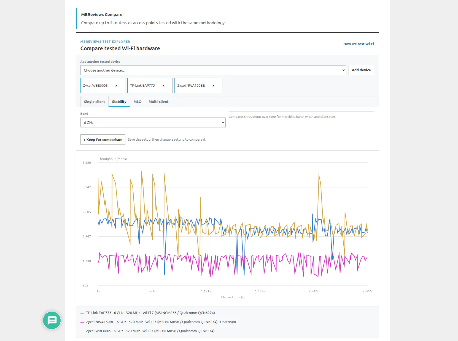458x341 pixels.
Task: Click the 2,802s x-axis tick label
Action: (368, 291)
